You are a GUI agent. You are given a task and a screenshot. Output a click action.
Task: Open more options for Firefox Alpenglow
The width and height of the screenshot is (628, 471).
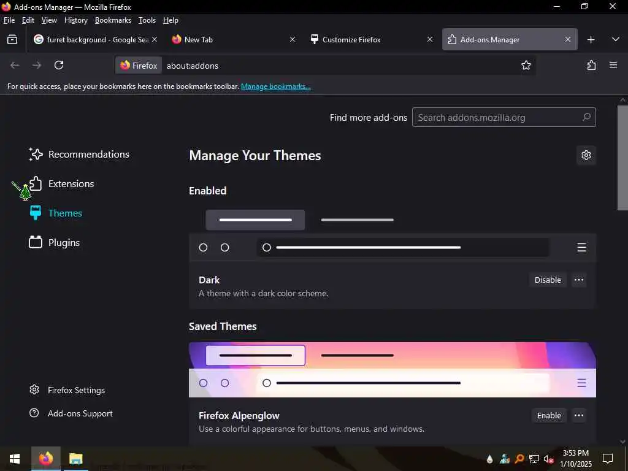pyautogui.click(x=579, y=415)
